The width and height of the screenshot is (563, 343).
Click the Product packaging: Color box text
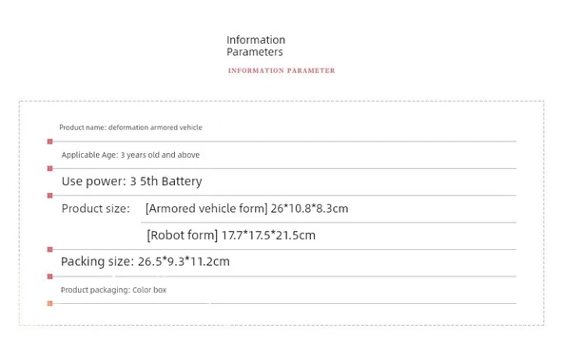point(113,290)
